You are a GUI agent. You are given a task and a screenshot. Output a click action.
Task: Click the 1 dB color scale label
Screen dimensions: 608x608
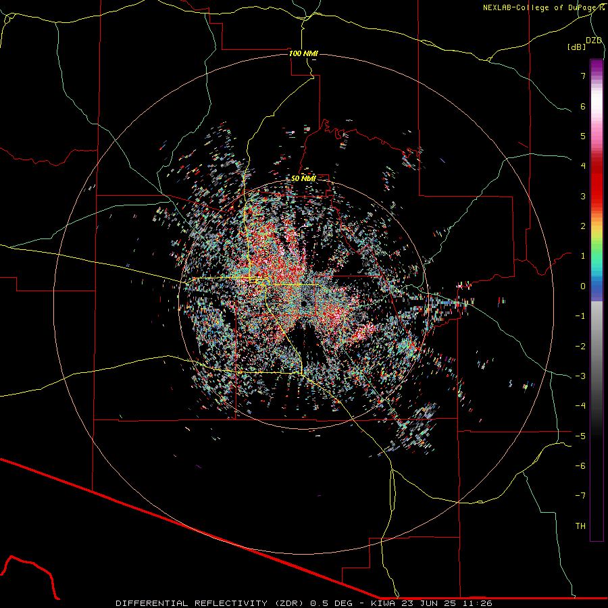pyautogui.click(x=583, y=256)
